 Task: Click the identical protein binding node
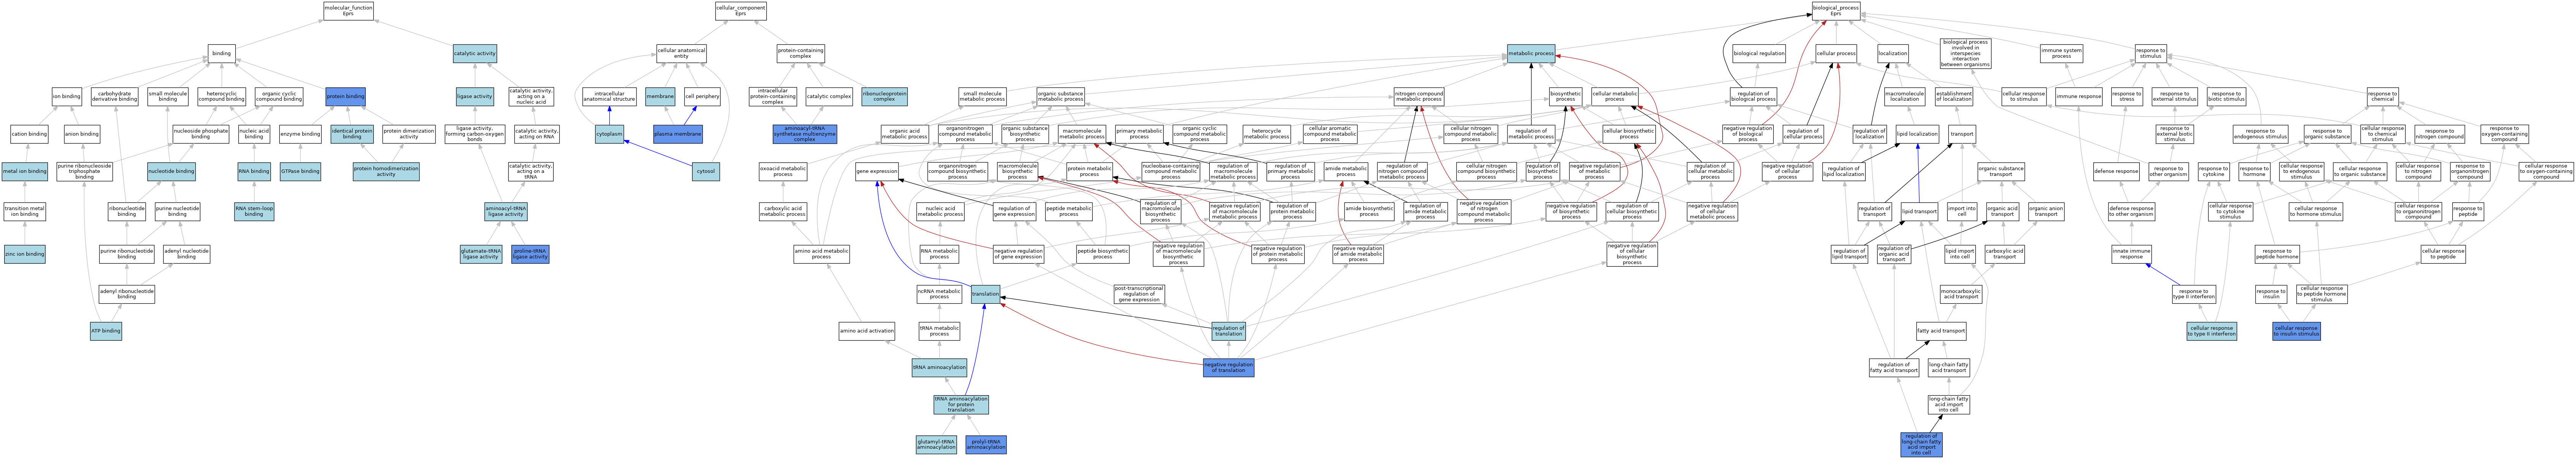coord(352,134)
